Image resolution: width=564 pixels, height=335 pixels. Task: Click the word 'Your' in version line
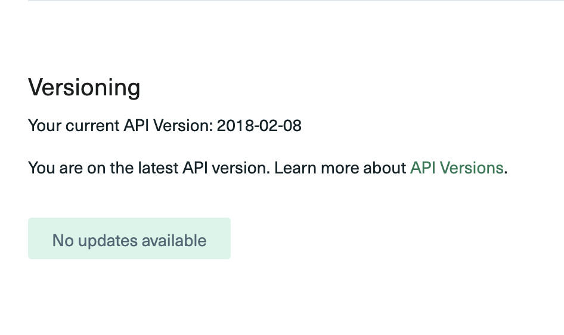[x=45, y=126]
